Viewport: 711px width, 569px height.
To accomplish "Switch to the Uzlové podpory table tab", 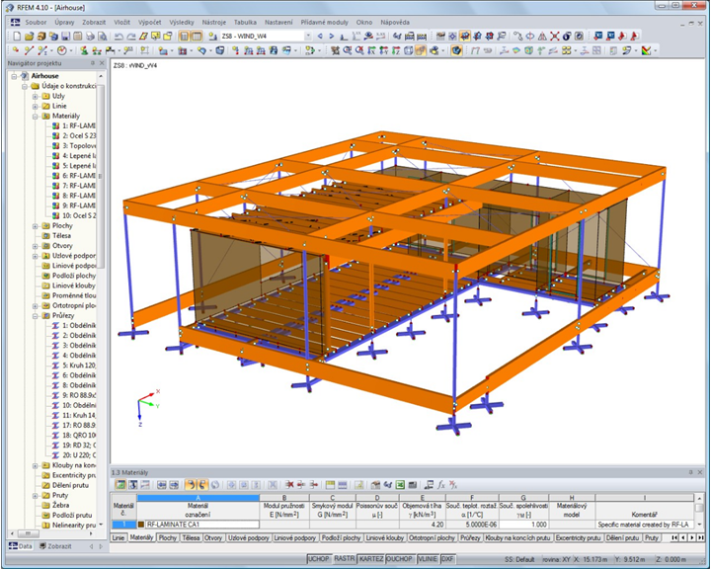I will tap(249, 537).
